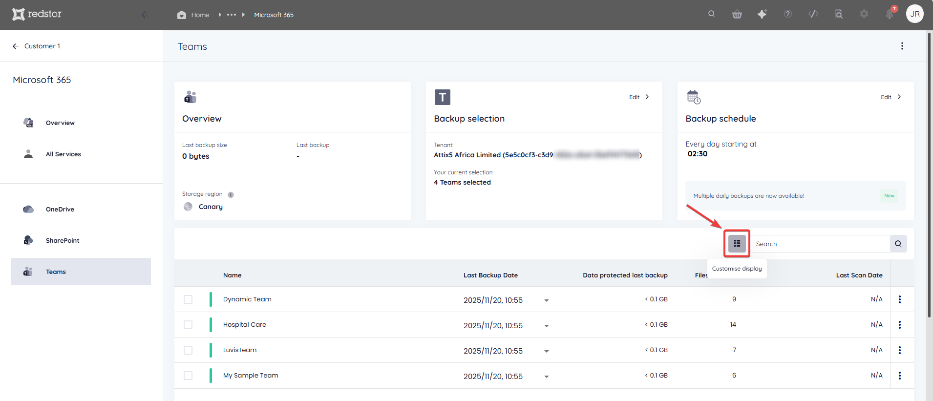This screenshot has width=933, height=401.
Task: Open OneDrive in sidebar
Action: (x=81, y=209)
